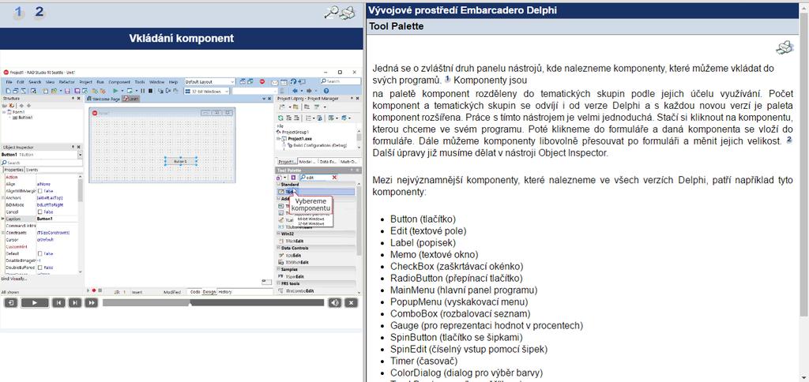
Task: Open the Component menu in RAD Studio
Action: tap(119, 82)
